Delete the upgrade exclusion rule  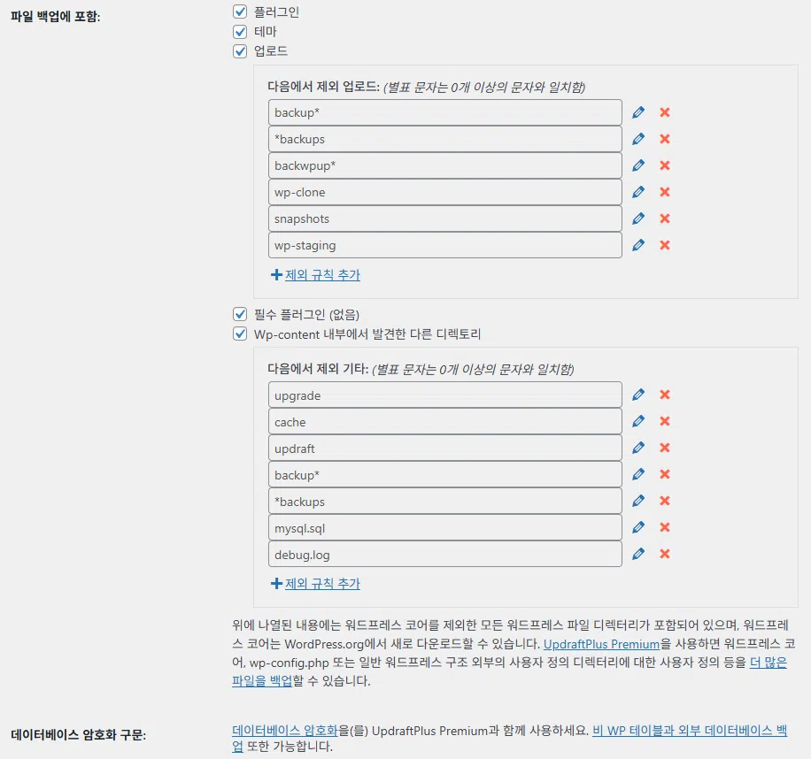pyautogui.click(x=665, y=395)
